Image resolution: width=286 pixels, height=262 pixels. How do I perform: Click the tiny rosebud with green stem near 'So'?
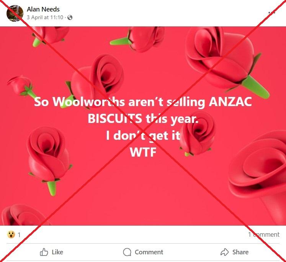(x=21, y=86)
